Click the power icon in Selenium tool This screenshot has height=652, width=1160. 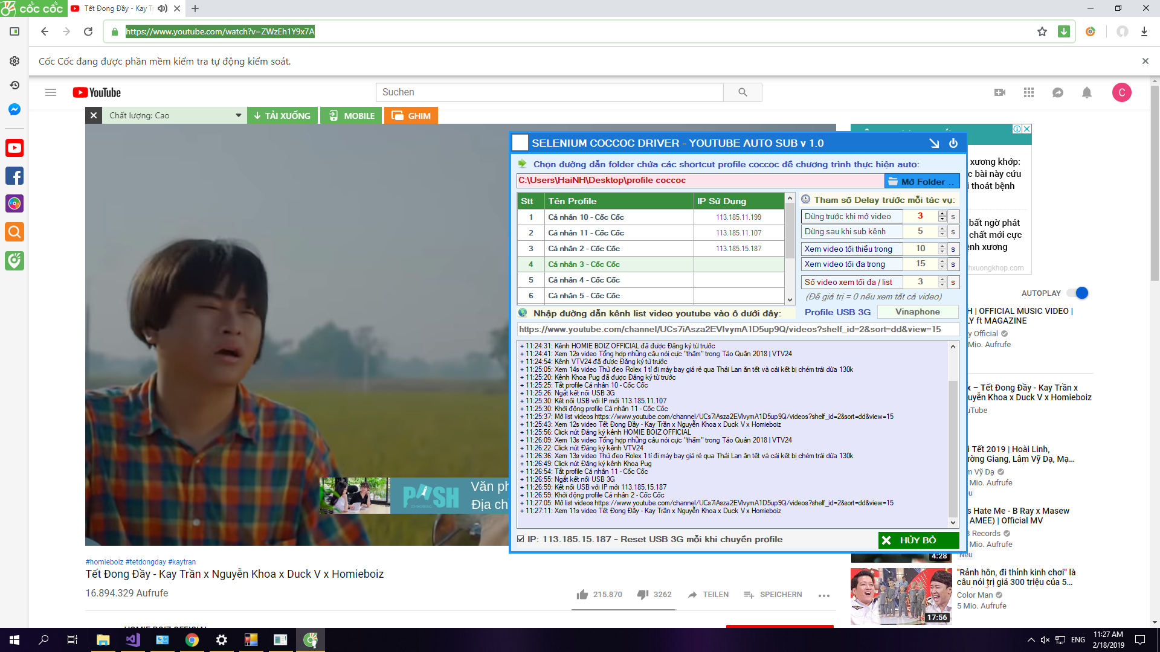pos(953,143)
